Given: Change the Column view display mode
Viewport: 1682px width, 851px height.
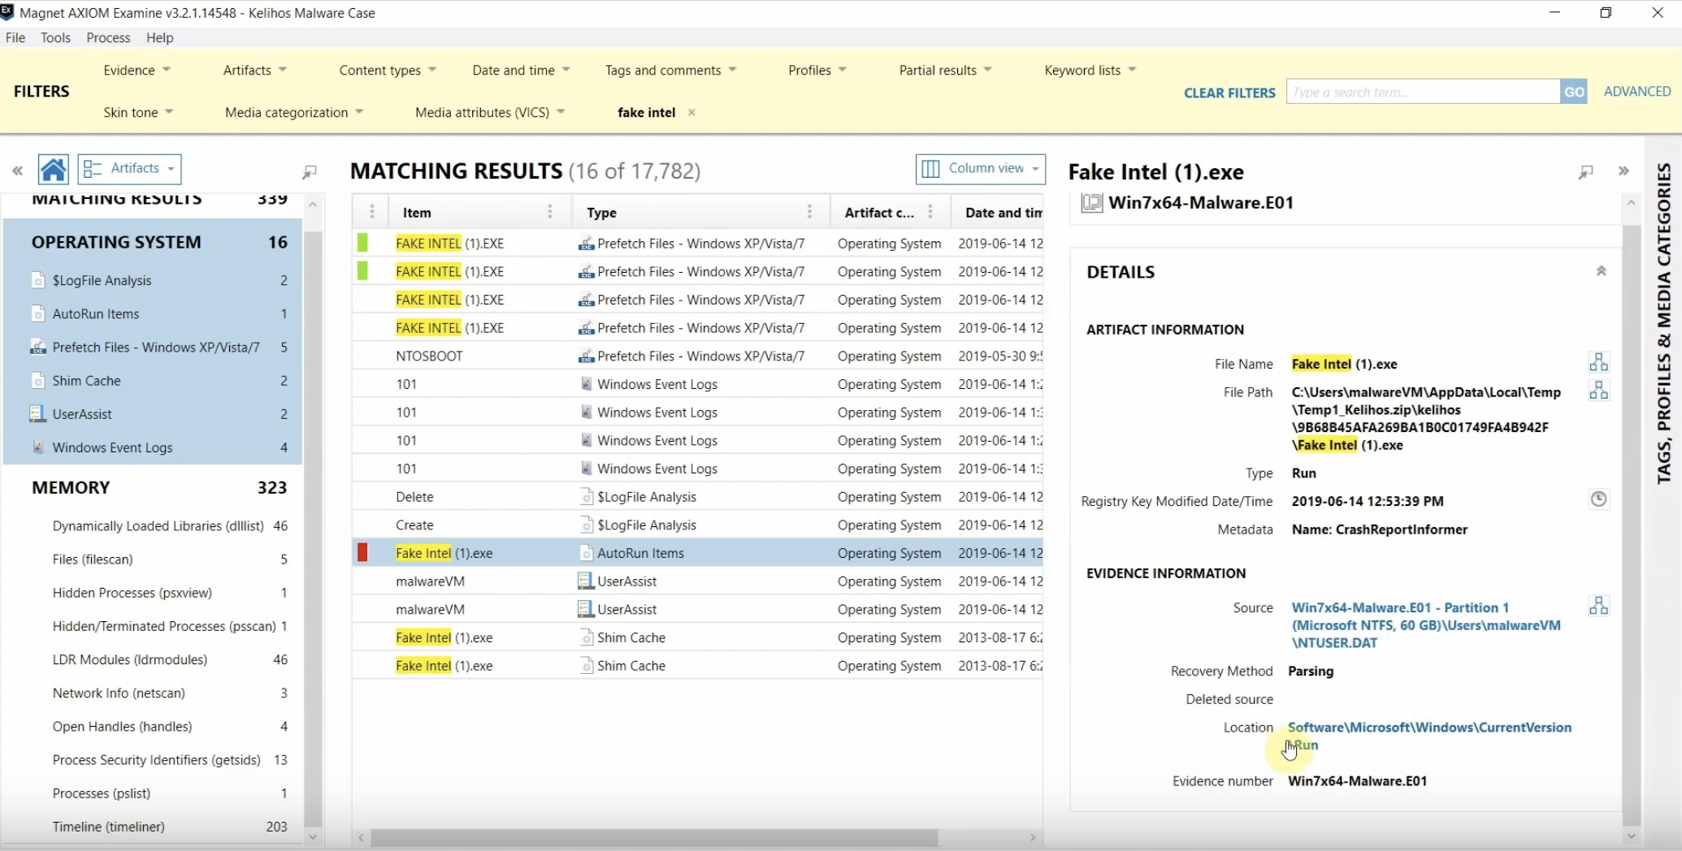Looking at the screenshot, I should 980,169.
